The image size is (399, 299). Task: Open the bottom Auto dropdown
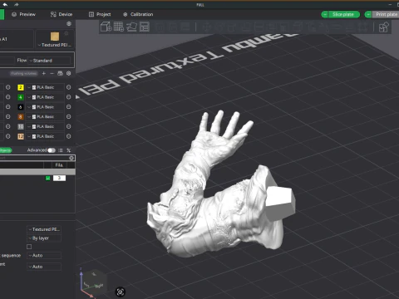click(x=44, y=267)
